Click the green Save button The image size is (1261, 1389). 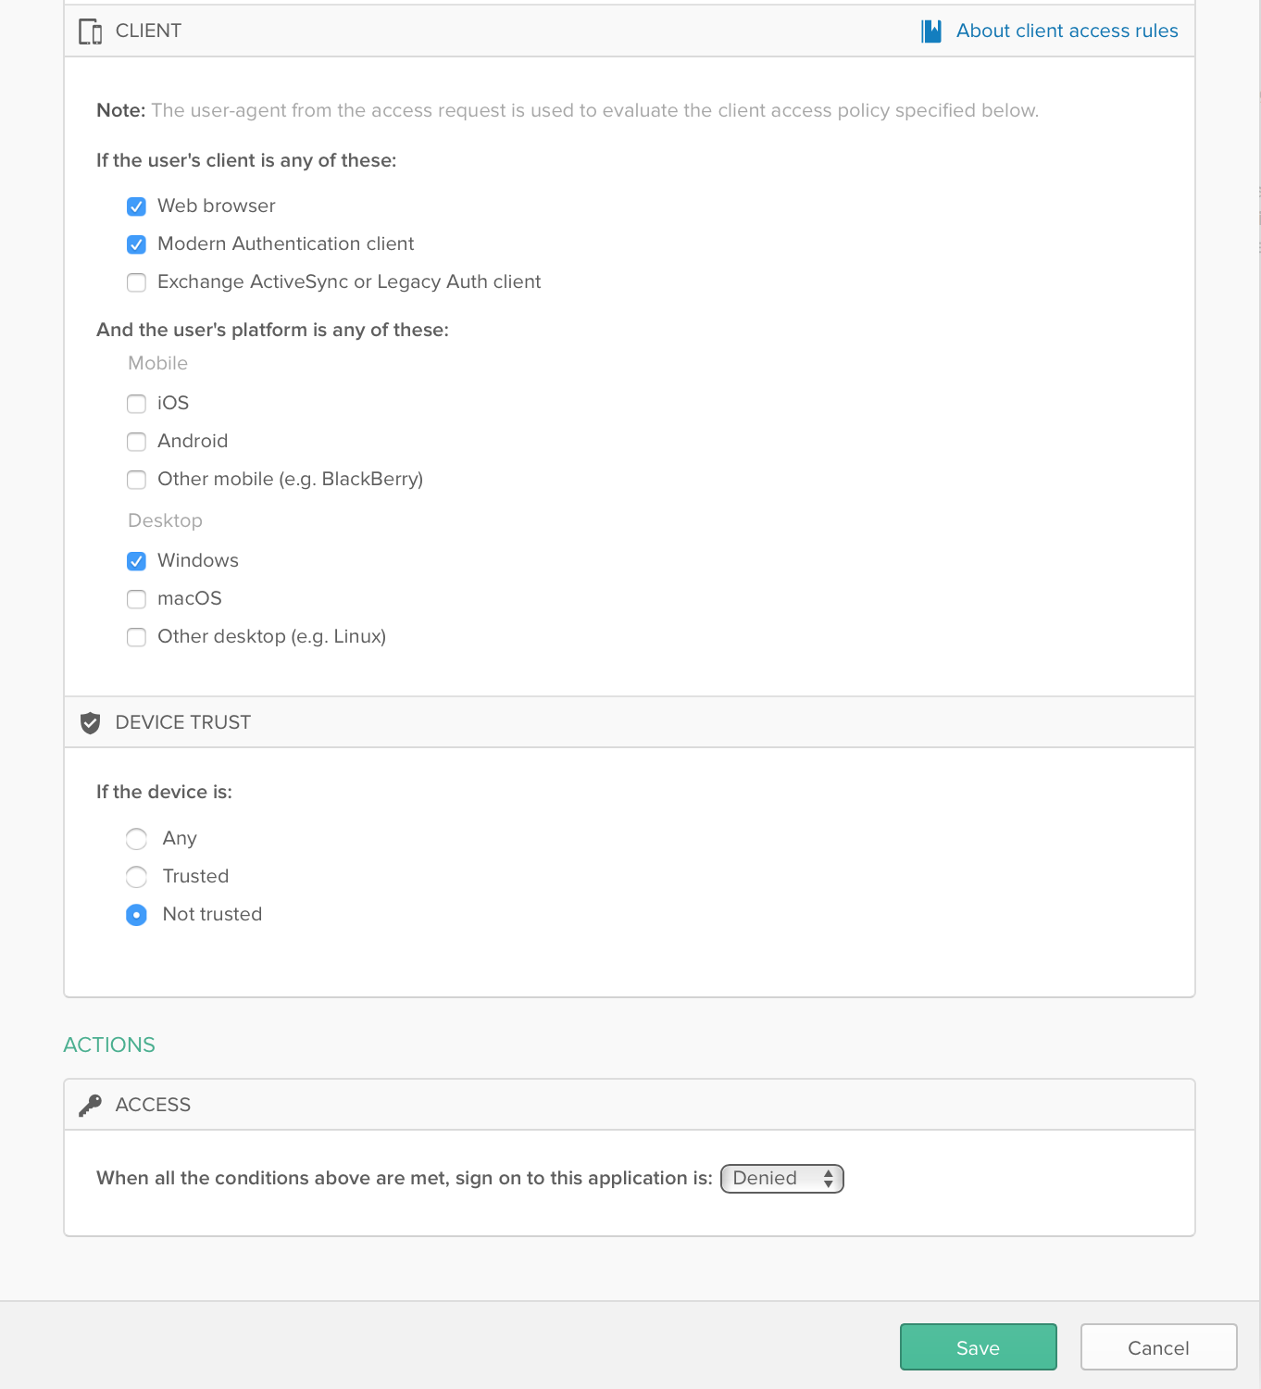click(x=978, y=1347)
